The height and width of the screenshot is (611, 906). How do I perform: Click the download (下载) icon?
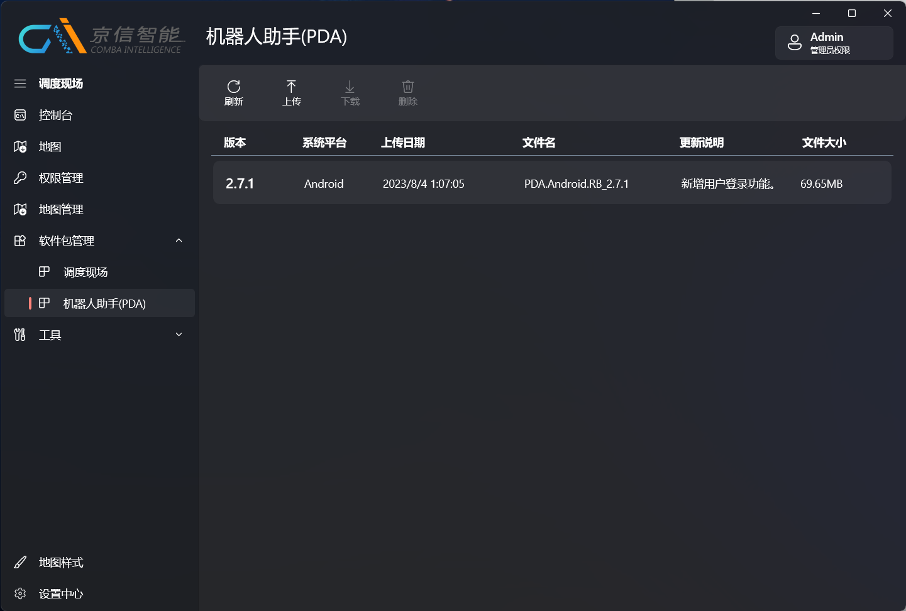coord(350,92)
